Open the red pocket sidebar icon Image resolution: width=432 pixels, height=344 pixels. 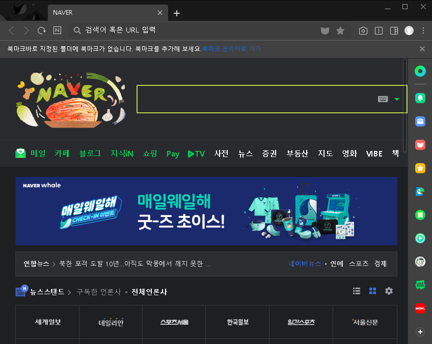point(420,145)
